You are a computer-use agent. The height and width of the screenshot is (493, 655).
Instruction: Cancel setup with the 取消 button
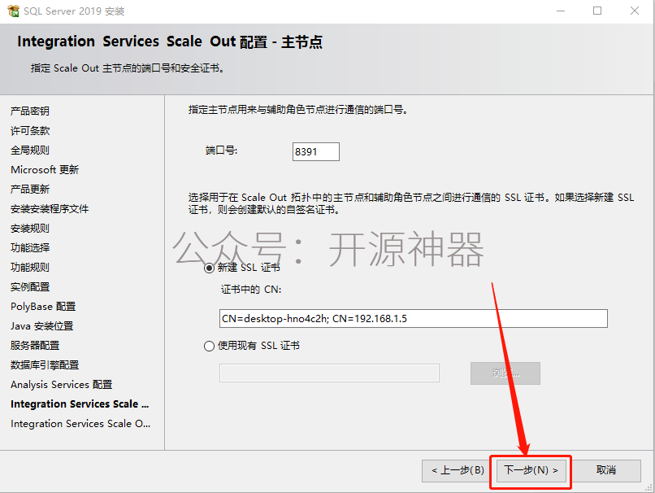coord(606,470)
